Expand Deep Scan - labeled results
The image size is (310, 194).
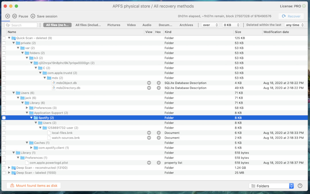pyautogui.click(x=9, y=173)
